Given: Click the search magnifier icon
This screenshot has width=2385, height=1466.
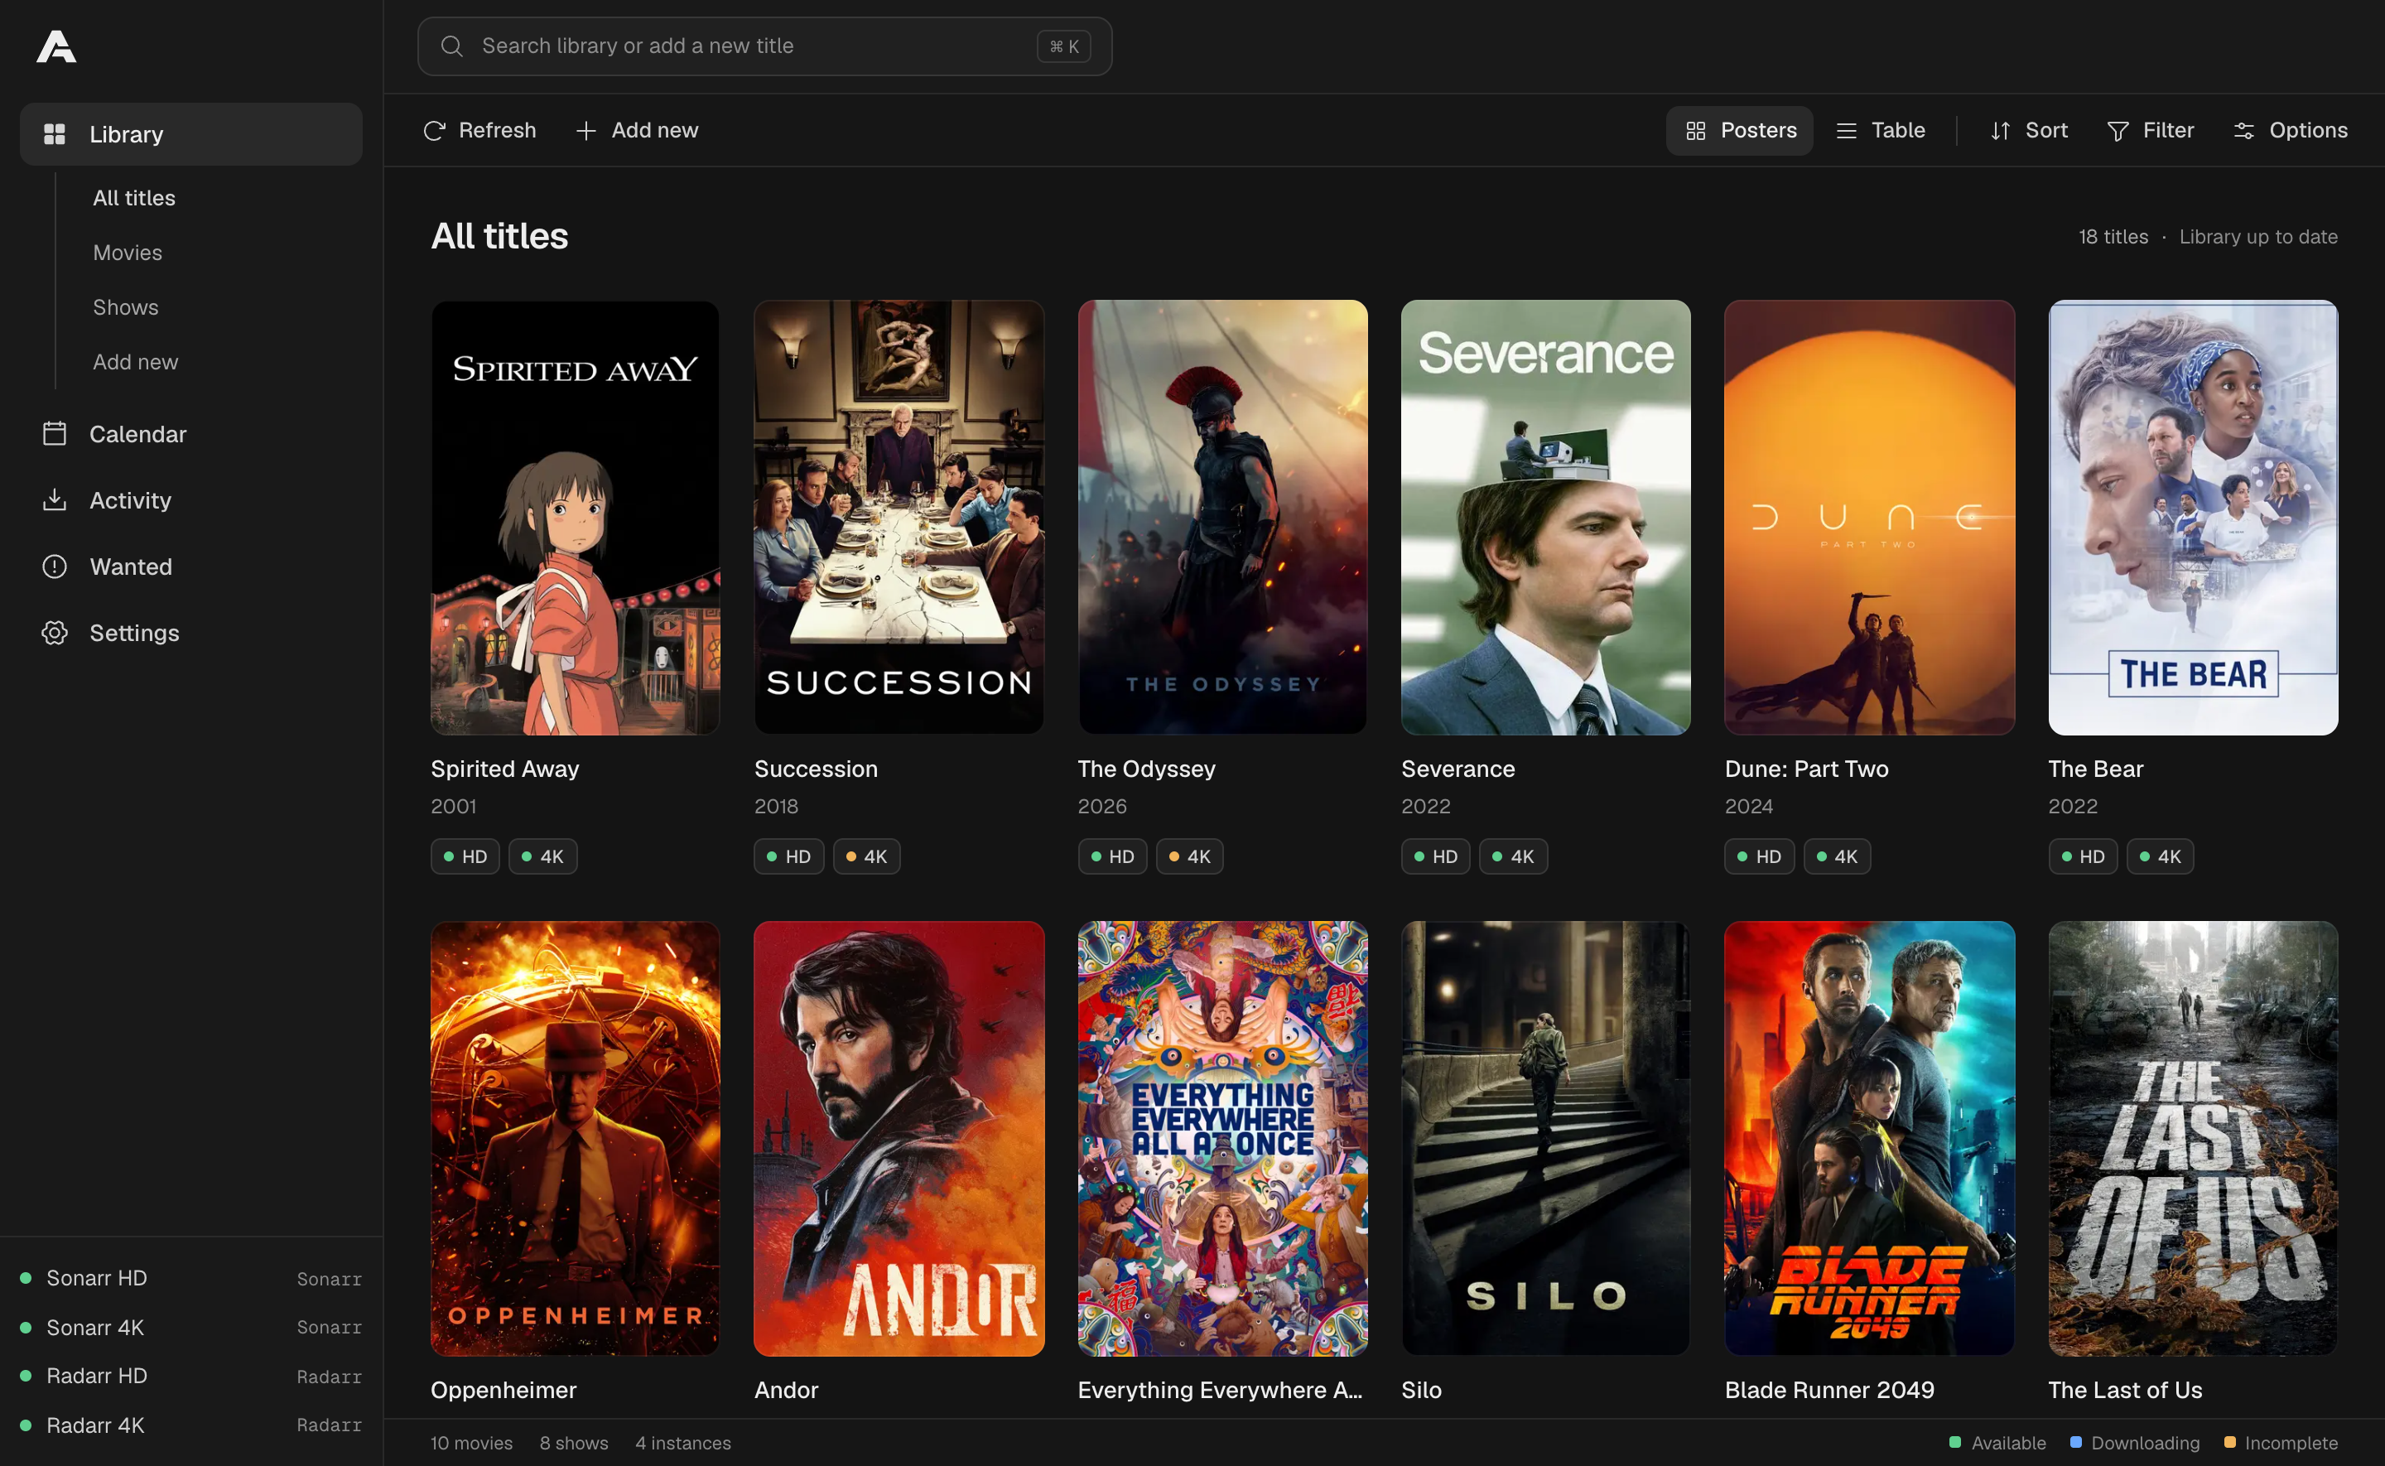Looking at the screenshot, I should 451,46.
